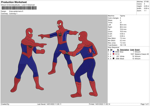
Task: Click the Madeira Classic 40 brand entry
Action: pos(142,54)
